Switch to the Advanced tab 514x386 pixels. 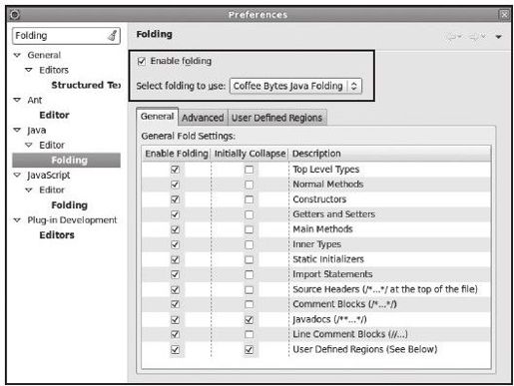(x=203, y=118)
